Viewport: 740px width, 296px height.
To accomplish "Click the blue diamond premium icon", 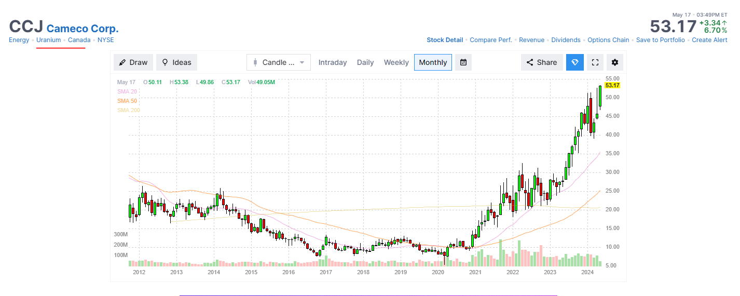I will (575, 62).
